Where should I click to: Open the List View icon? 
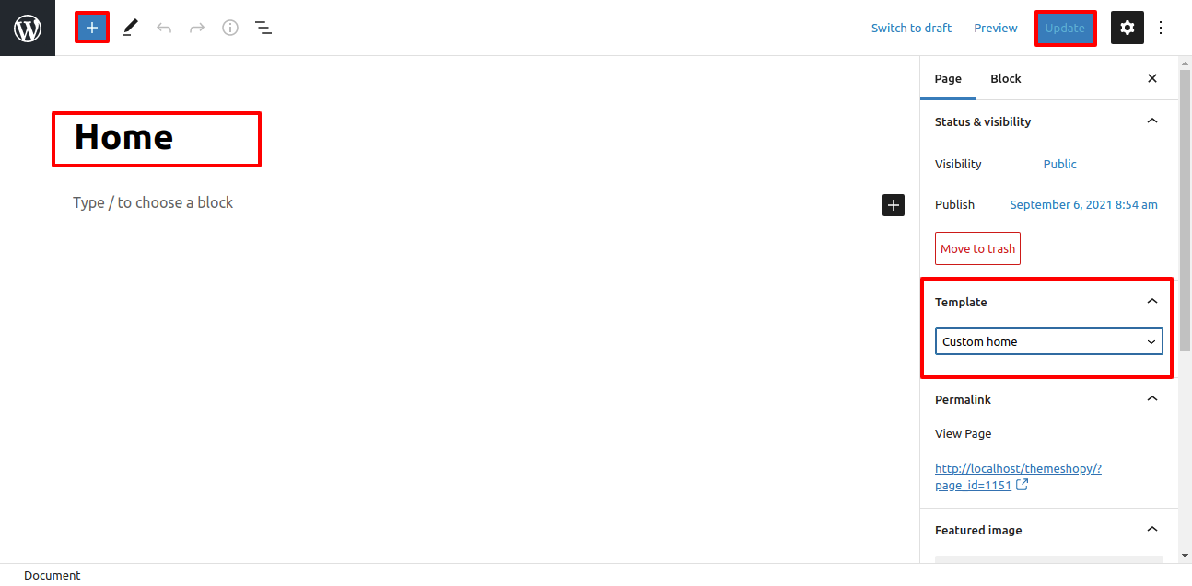coord(263,28)
